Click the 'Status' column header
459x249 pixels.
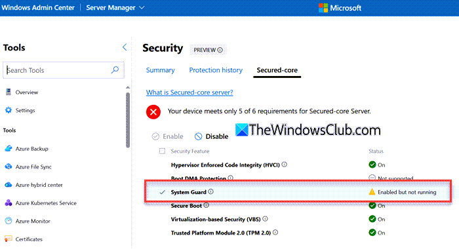click(x=376, y=151)
